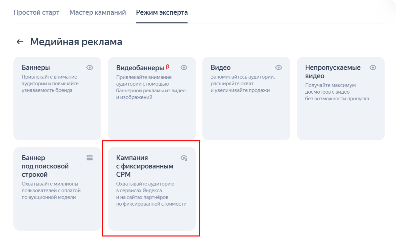Select Баннер под поисковой строкой title
The image size is (396, 244).
(x=45, y=166)
